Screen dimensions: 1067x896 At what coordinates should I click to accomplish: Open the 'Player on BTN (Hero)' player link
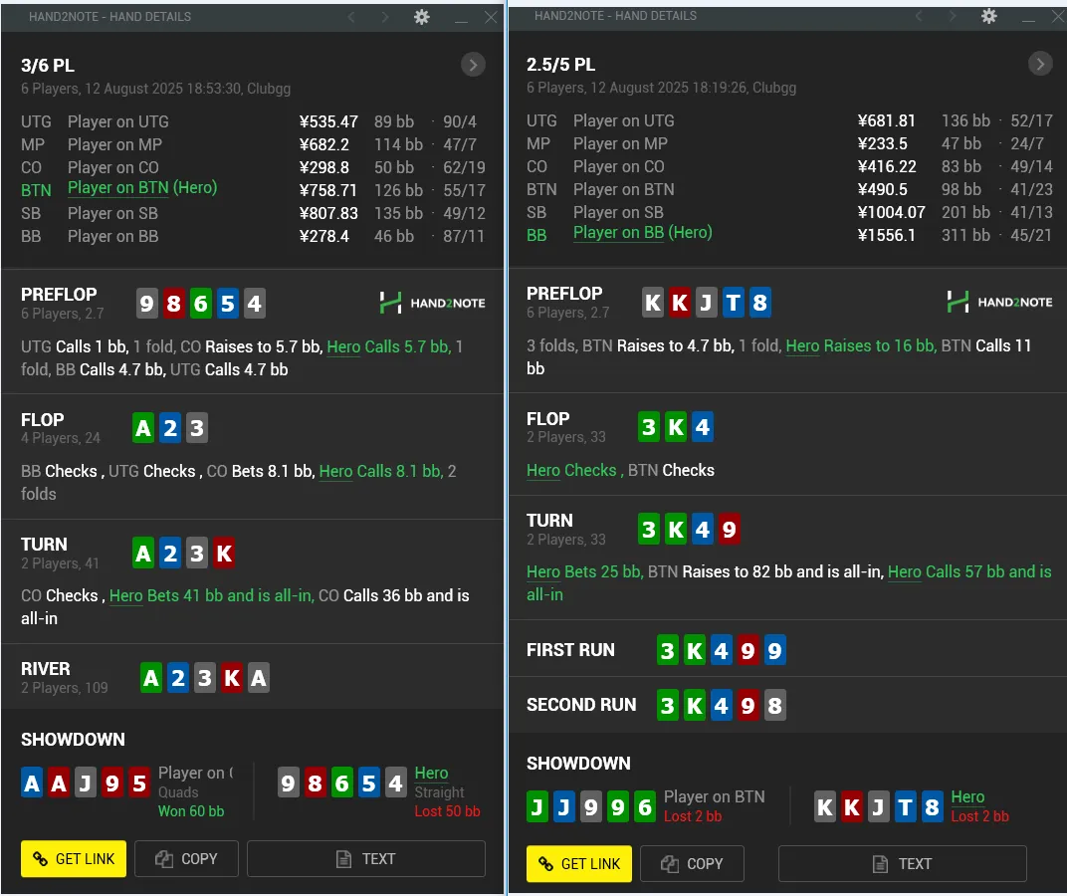pyautogui.click(x=141, y=188)
